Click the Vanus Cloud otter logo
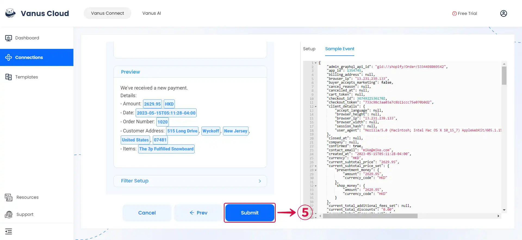522x240 pixels. click(x=10, y=13)
